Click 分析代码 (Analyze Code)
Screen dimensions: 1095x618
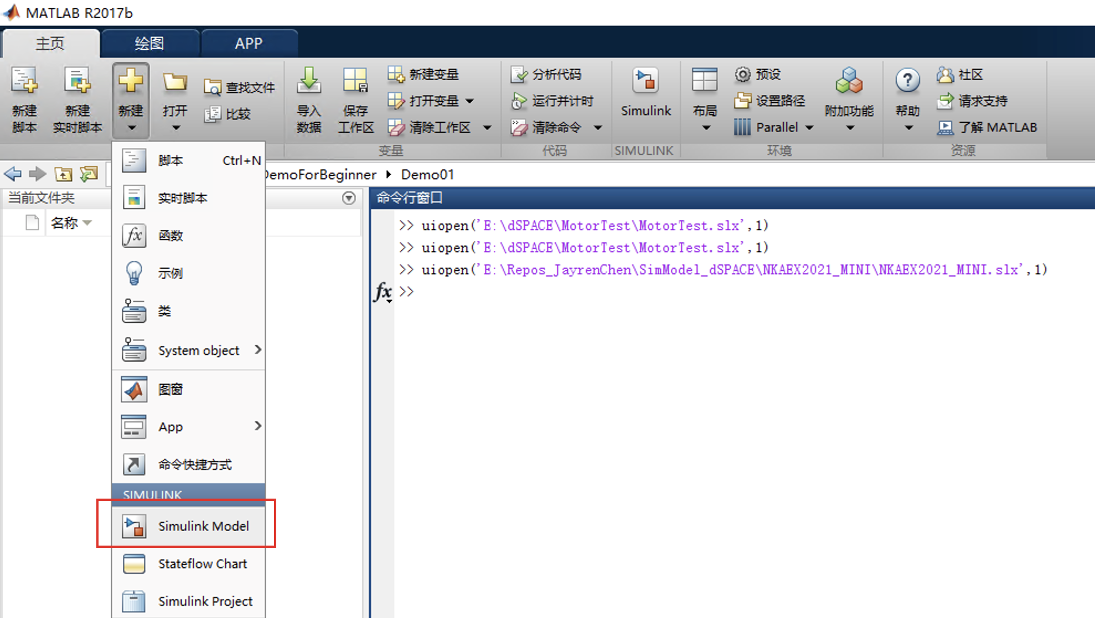pyautogui.click(x=546, y=74)
